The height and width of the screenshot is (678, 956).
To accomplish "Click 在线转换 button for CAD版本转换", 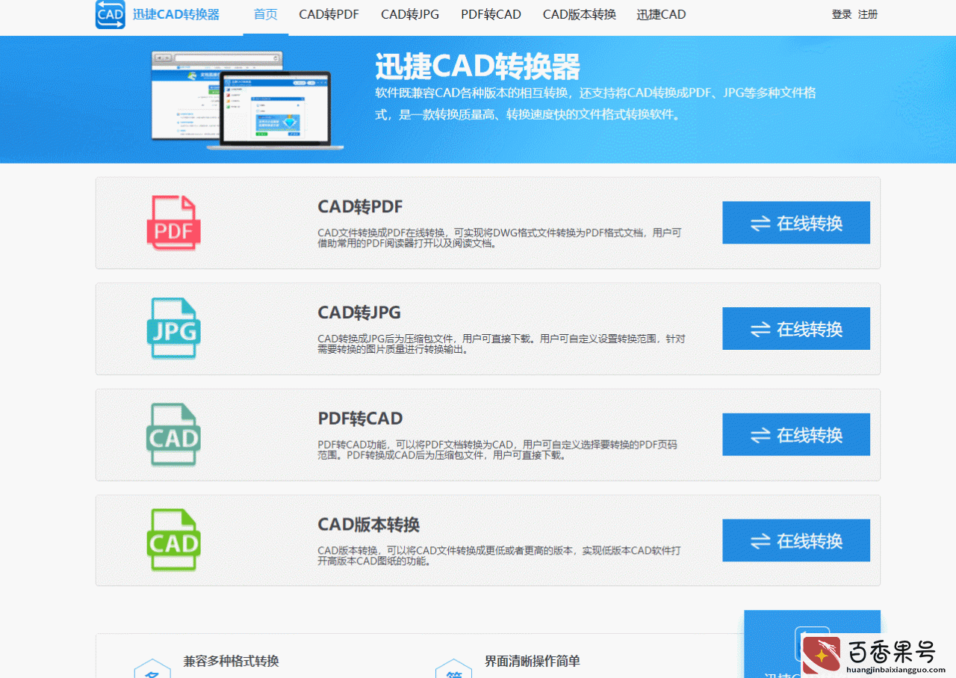I will (796, 540).
